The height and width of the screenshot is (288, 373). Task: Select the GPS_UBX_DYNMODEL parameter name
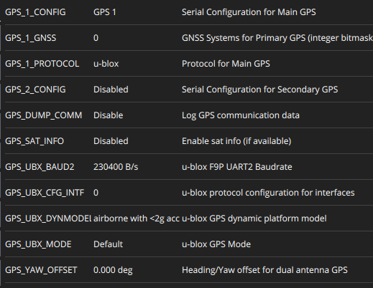tap(48, 219)
